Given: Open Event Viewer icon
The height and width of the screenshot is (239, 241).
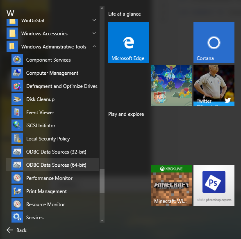Looking at the screenshot, I should [17, 112].
